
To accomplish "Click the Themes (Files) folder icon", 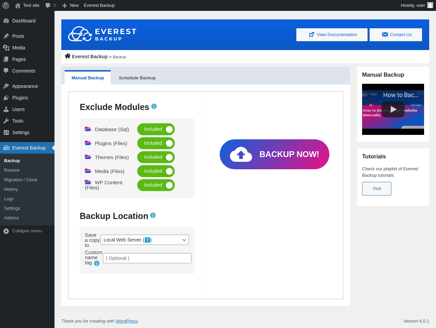I will [88, 157].
